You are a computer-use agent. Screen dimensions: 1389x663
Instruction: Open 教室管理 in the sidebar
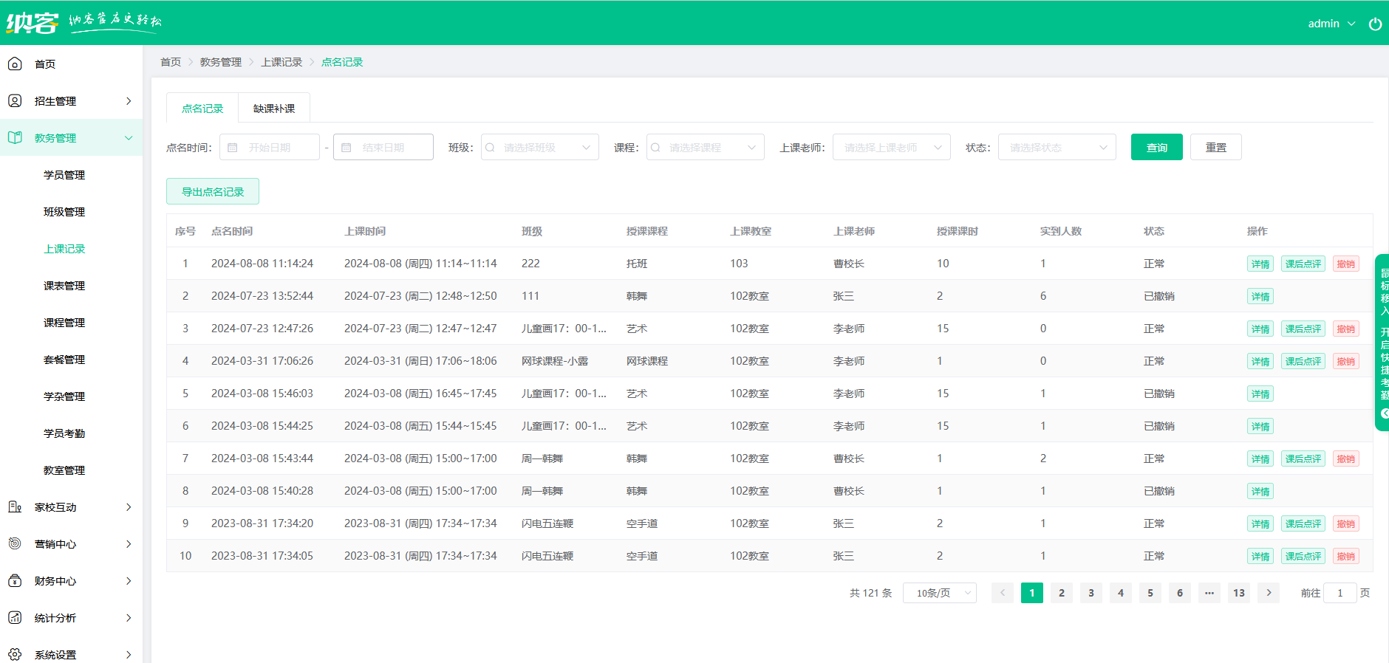[64, 470]
